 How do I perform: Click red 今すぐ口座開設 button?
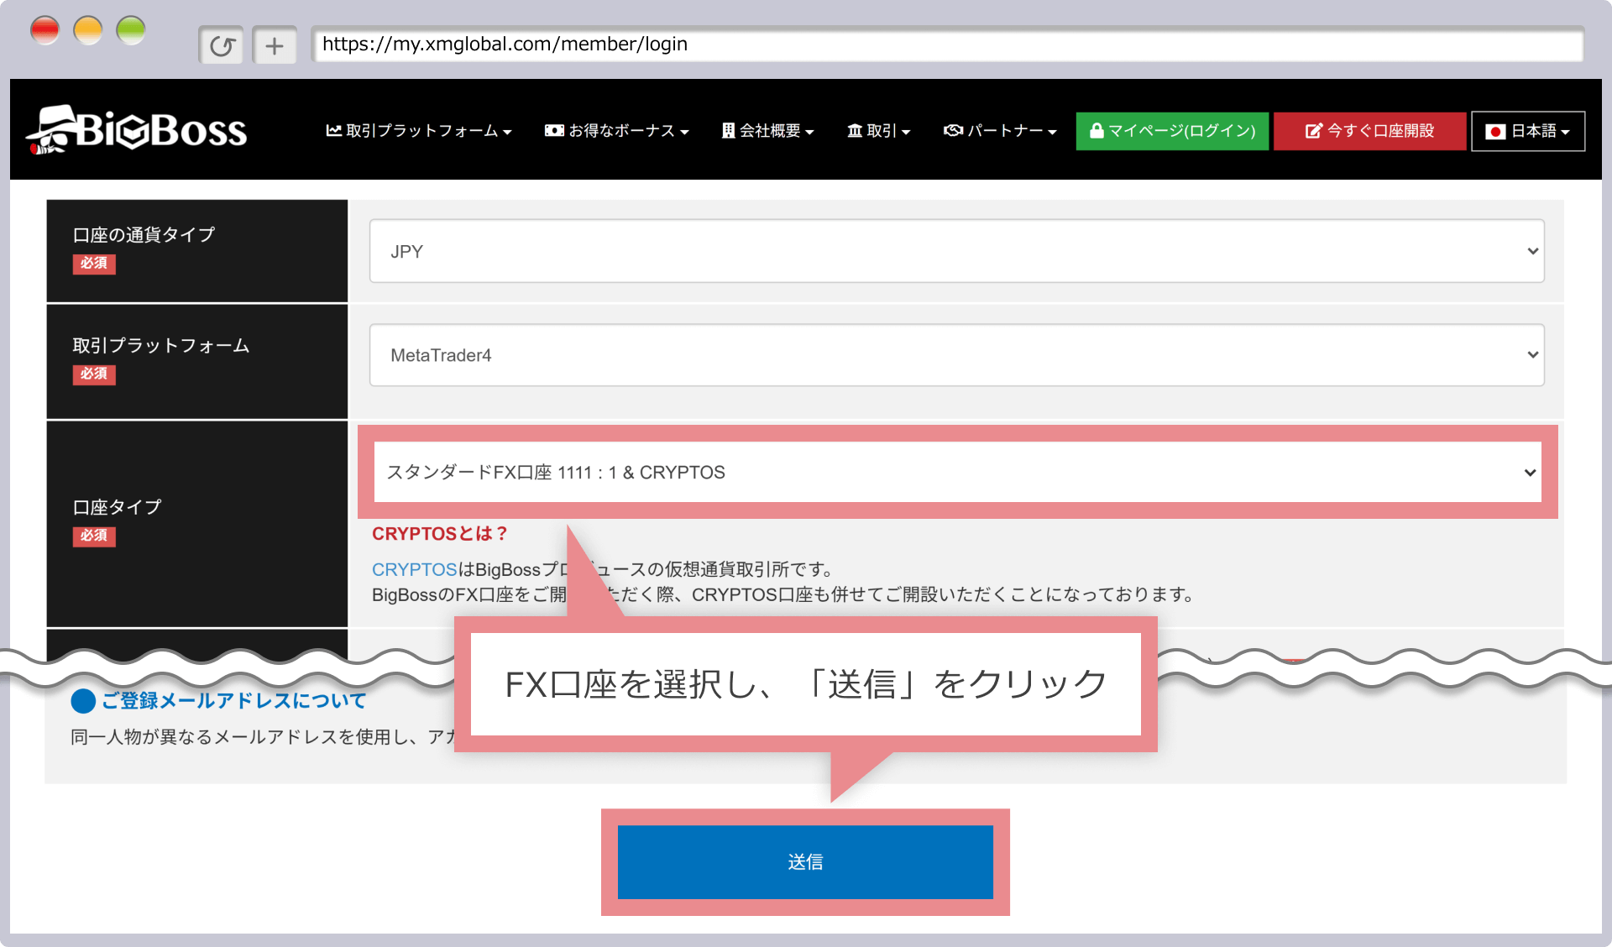click(1369, 131)
